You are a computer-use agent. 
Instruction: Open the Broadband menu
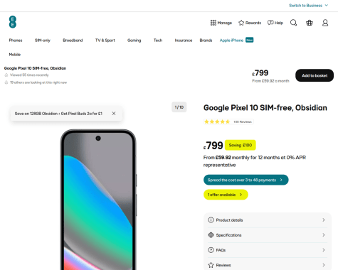click(73, 40)
